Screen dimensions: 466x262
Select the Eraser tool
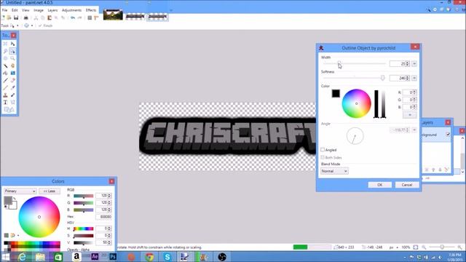(12, 80)
